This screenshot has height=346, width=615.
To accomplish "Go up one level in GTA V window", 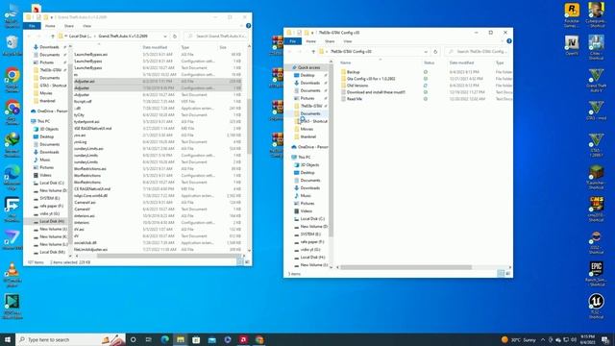I will click(53, 37).
